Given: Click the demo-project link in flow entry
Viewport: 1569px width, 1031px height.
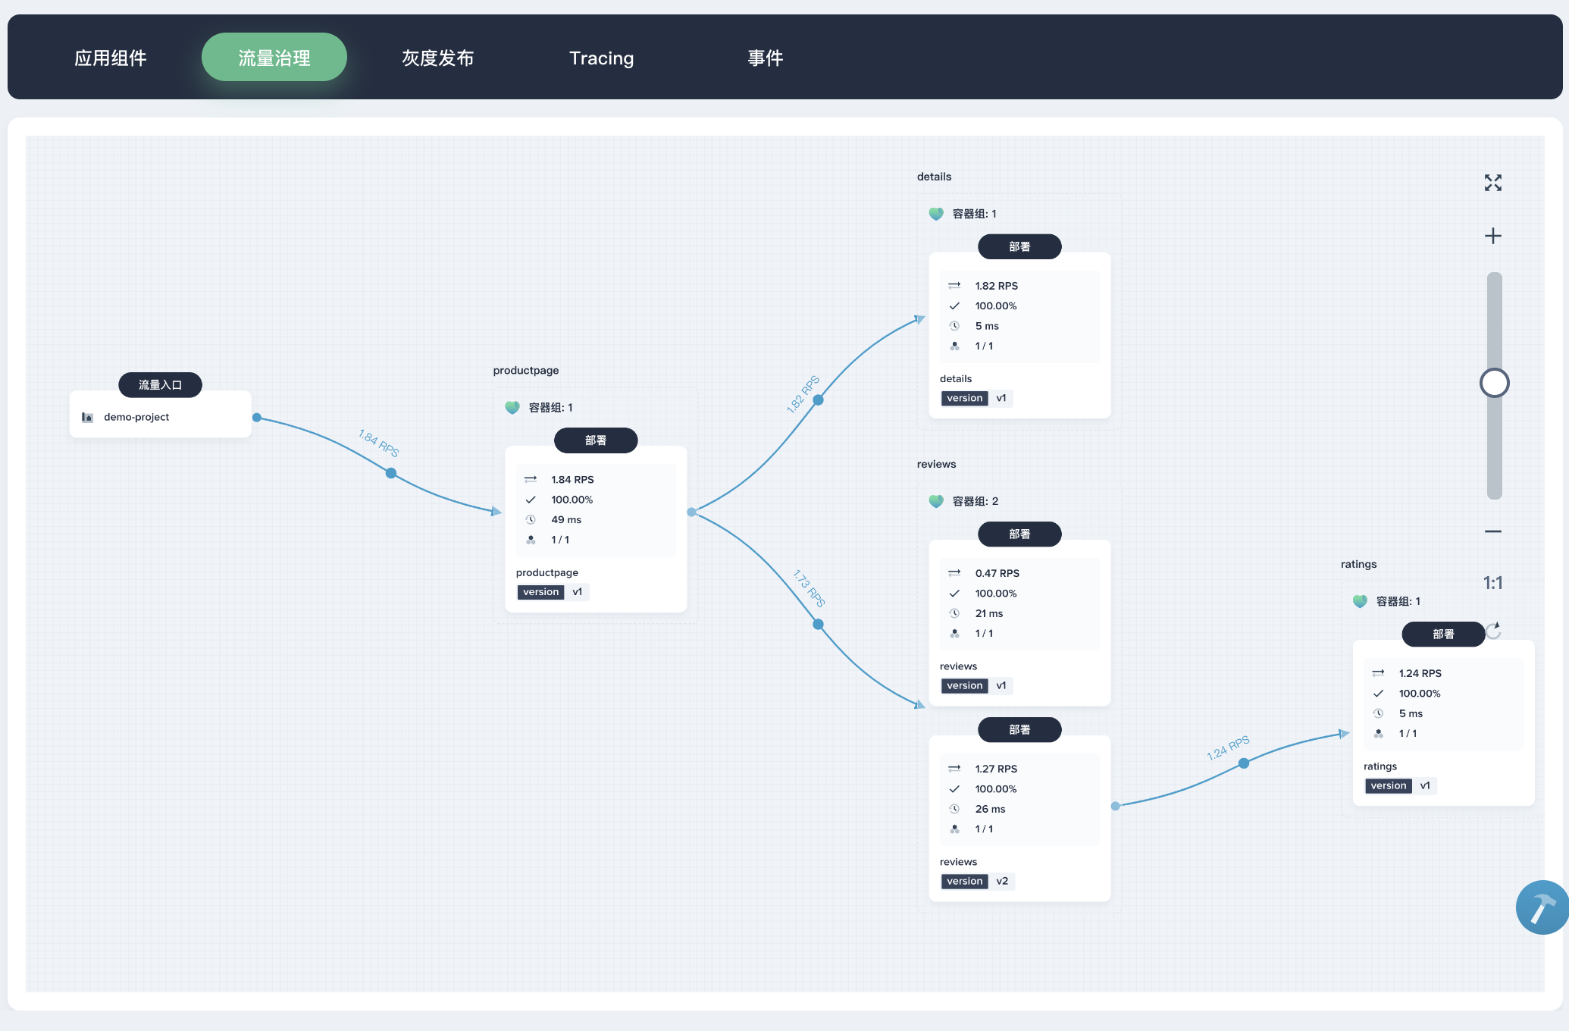Looking at the screenshot, I should 136,416.
